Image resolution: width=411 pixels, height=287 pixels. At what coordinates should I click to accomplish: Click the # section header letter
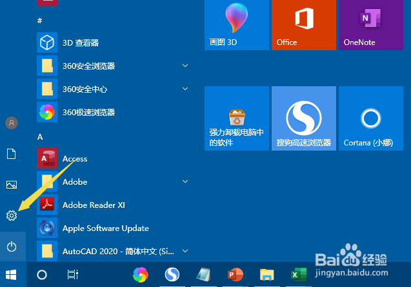pos(39,21)
